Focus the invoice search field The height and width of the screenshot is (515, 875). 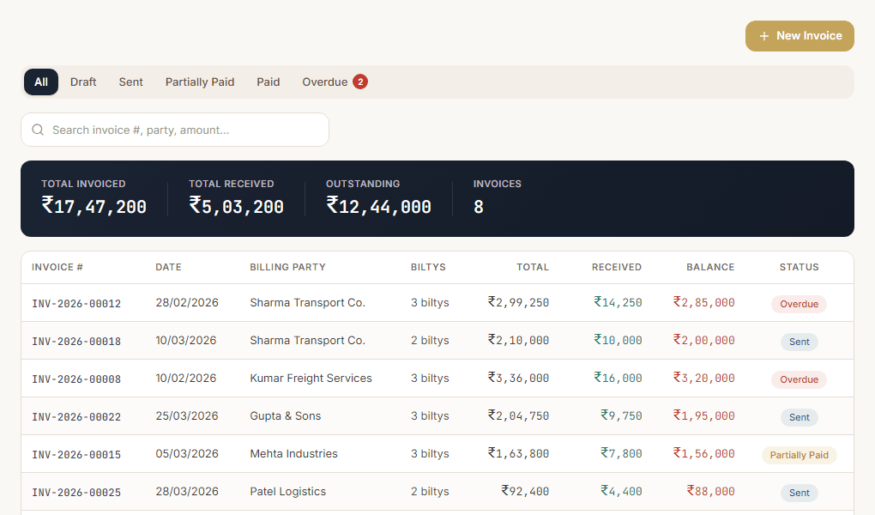click(x=175, y=130)
